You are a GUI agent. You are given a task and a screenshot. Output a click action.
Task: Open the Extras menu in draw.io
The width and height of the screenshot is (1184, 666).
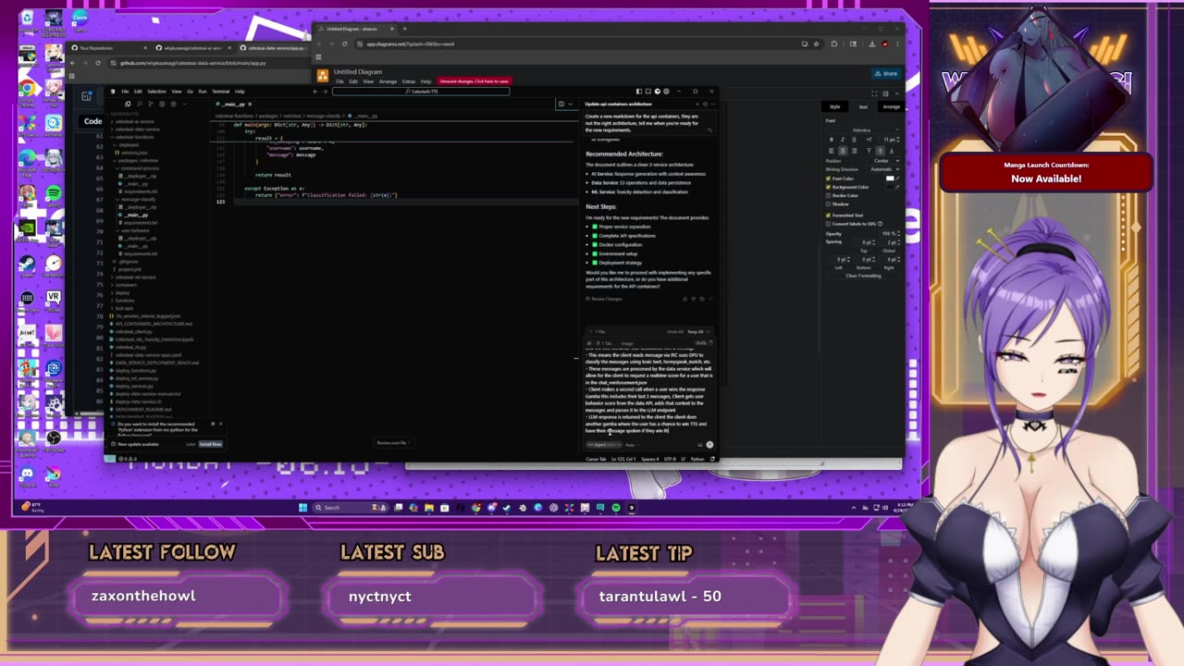click(408, 80)
